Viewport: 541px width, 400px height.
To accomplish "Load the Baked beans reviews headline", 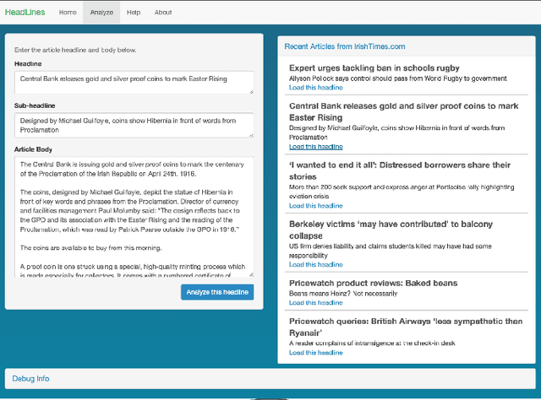I will point(315,302).
